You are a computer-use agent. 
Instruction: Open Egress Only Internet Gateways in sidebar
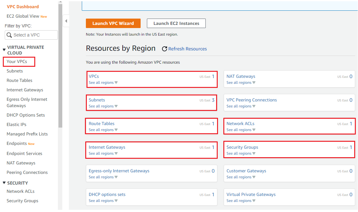click(x=27, y=102)
